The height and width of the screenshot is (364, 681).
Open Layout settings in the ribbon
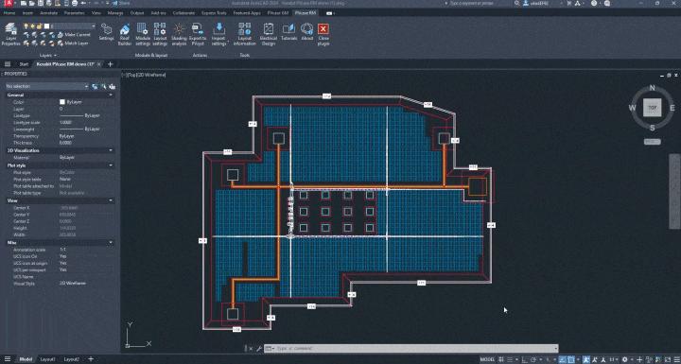coord(160,34)
